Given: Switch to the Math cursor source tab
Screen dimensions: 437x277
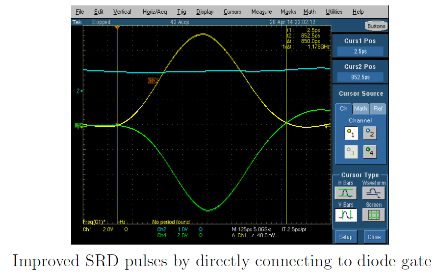Looking at the screenshot, I should pyautogui.click(x=360, y=109).
